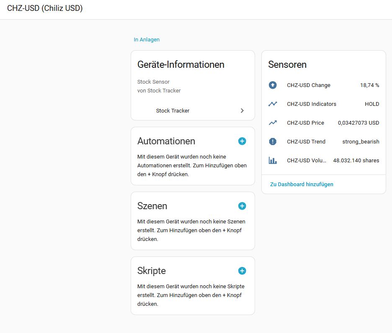
Task: Add a new script with plus icon
Action: point(242,271)
